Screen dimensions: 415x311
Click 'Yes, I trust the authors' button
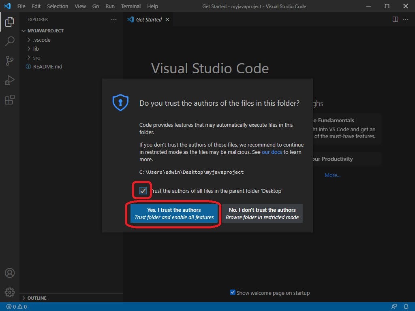click(x=173, y=213)
